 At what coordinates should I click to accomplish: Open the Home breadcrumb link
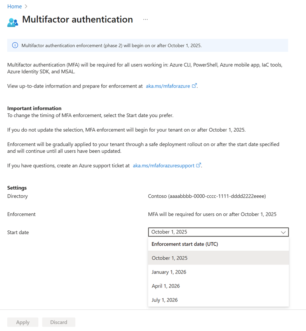point(14,6)
